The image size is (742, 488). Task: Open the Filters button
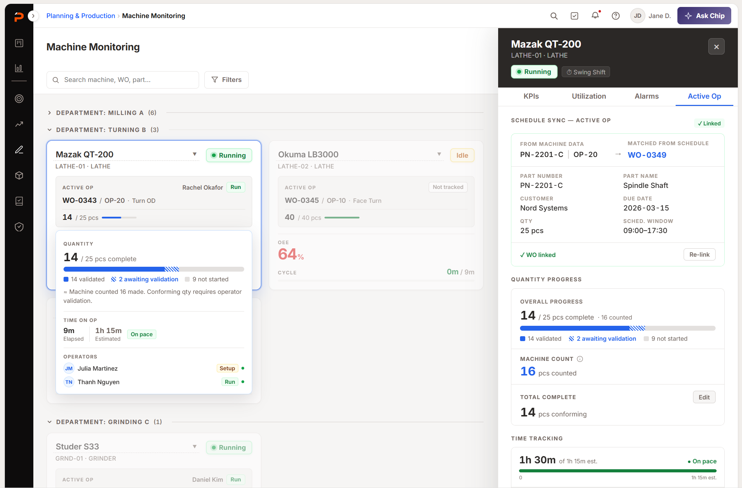(226, 80)
